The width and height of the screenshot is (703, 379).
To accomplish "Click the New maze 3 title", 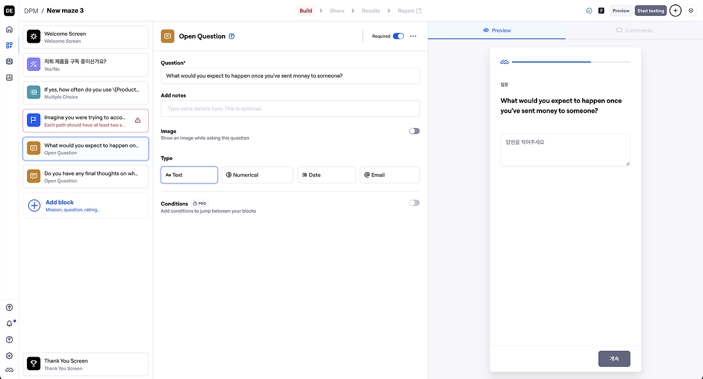I will pos(65,10).
